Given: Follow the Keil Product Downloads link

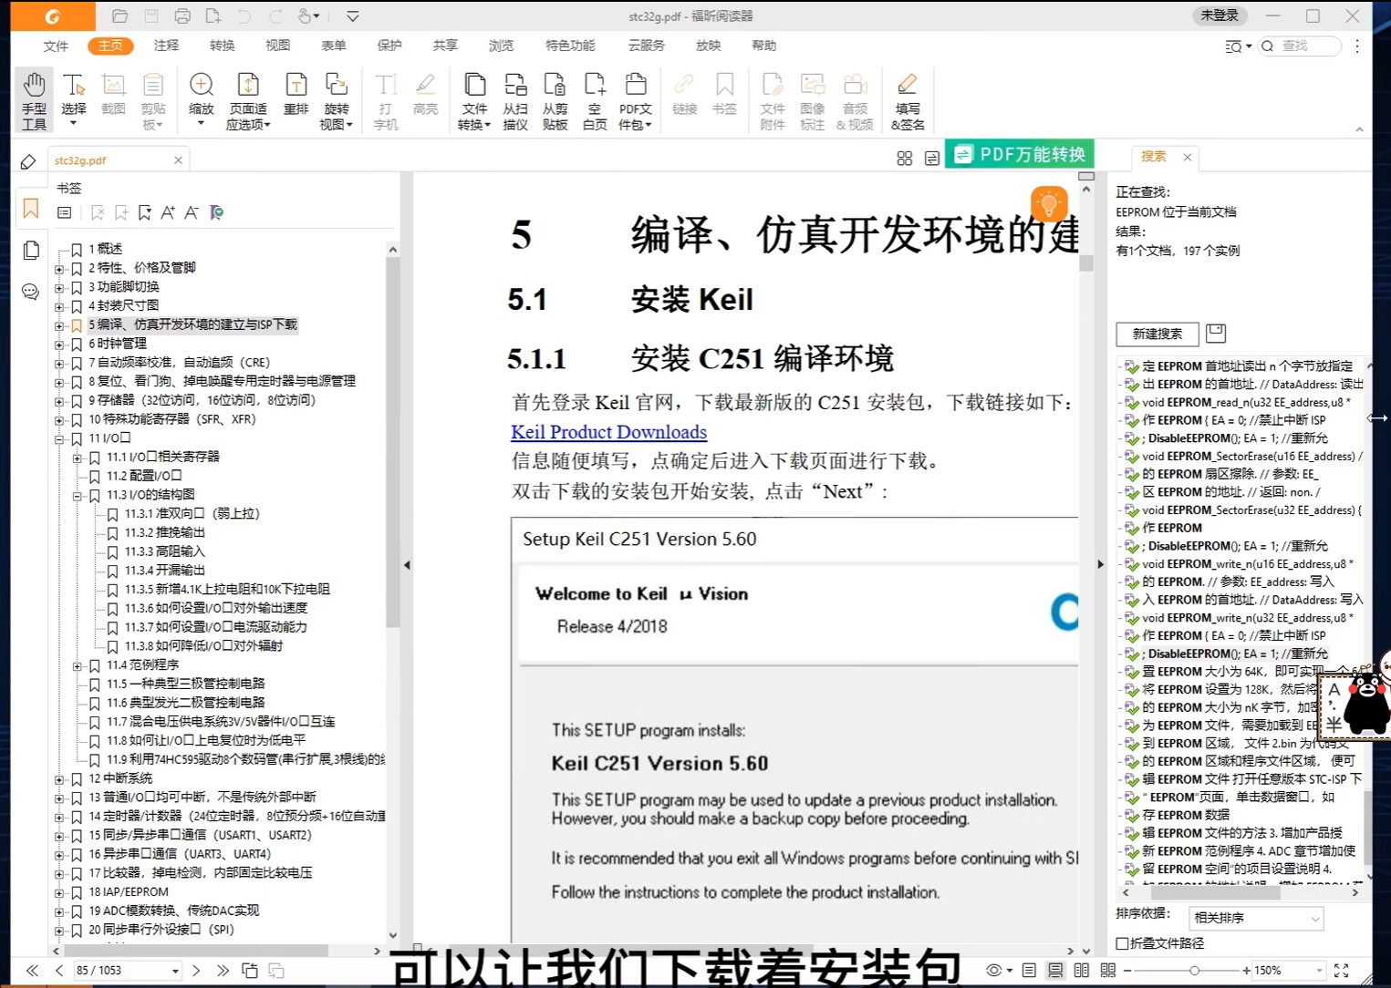Looking at the screenshot, I should tap(608, 432).
